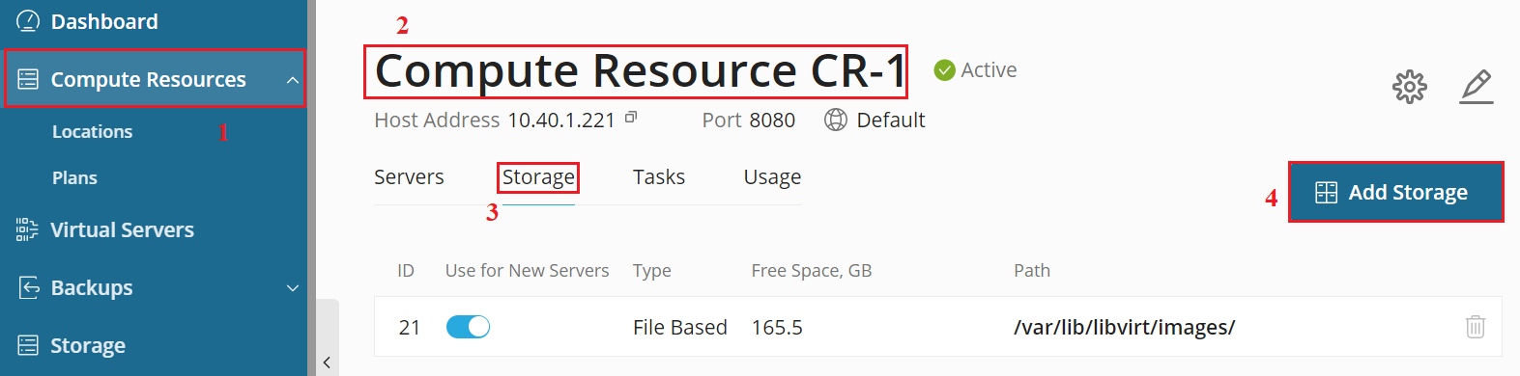
Task: Open Locations in the sidebar
Action: 93,132
